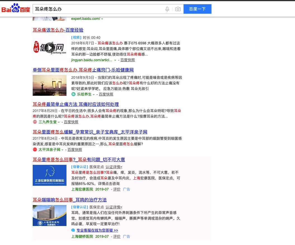Open the 耳朵疼最简单止痛方法 result
This screenshot has width=295, height=245.
(x=76, y=104)
